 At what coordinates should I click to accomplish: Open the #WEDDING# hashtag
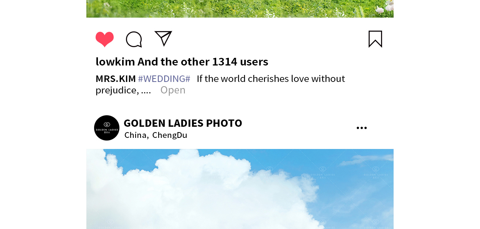pos(164,79)
